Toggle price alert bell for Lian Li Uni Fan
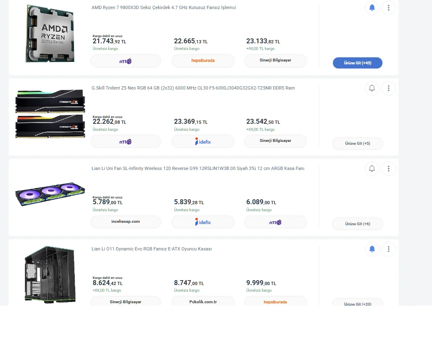432x361 pixels. click(372, 168)
